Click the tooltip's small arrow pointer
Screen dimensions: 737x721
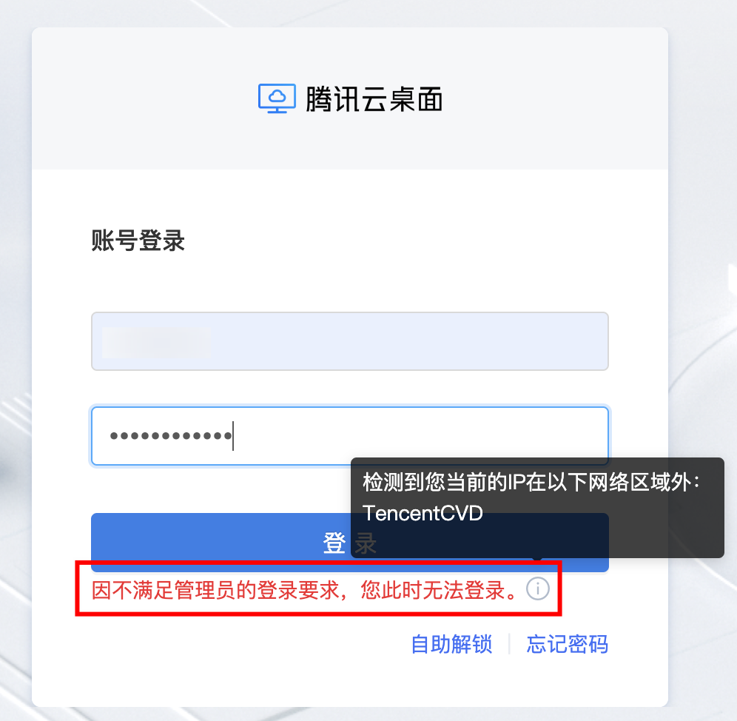click(x=538, y=559)
